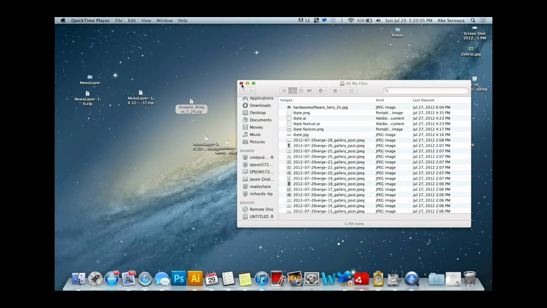
Task: Open Trash in the Dock
Action: click(x=470, y=278)
